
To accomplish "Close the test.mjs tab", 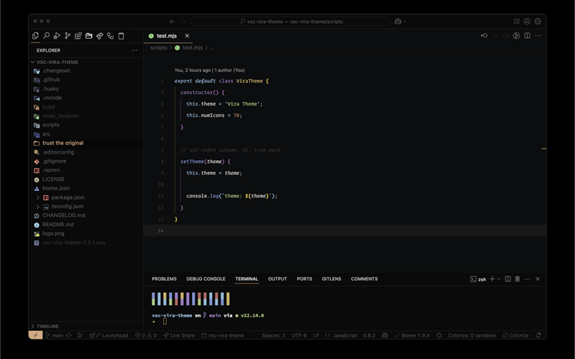I will [187, 36].
